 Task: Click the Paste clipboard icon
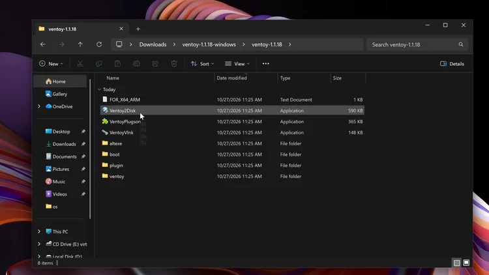click(x=117, y=64)
